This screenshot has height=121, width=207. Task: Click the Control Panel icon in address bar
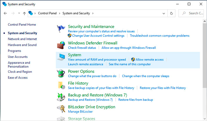tap(31, 13)
